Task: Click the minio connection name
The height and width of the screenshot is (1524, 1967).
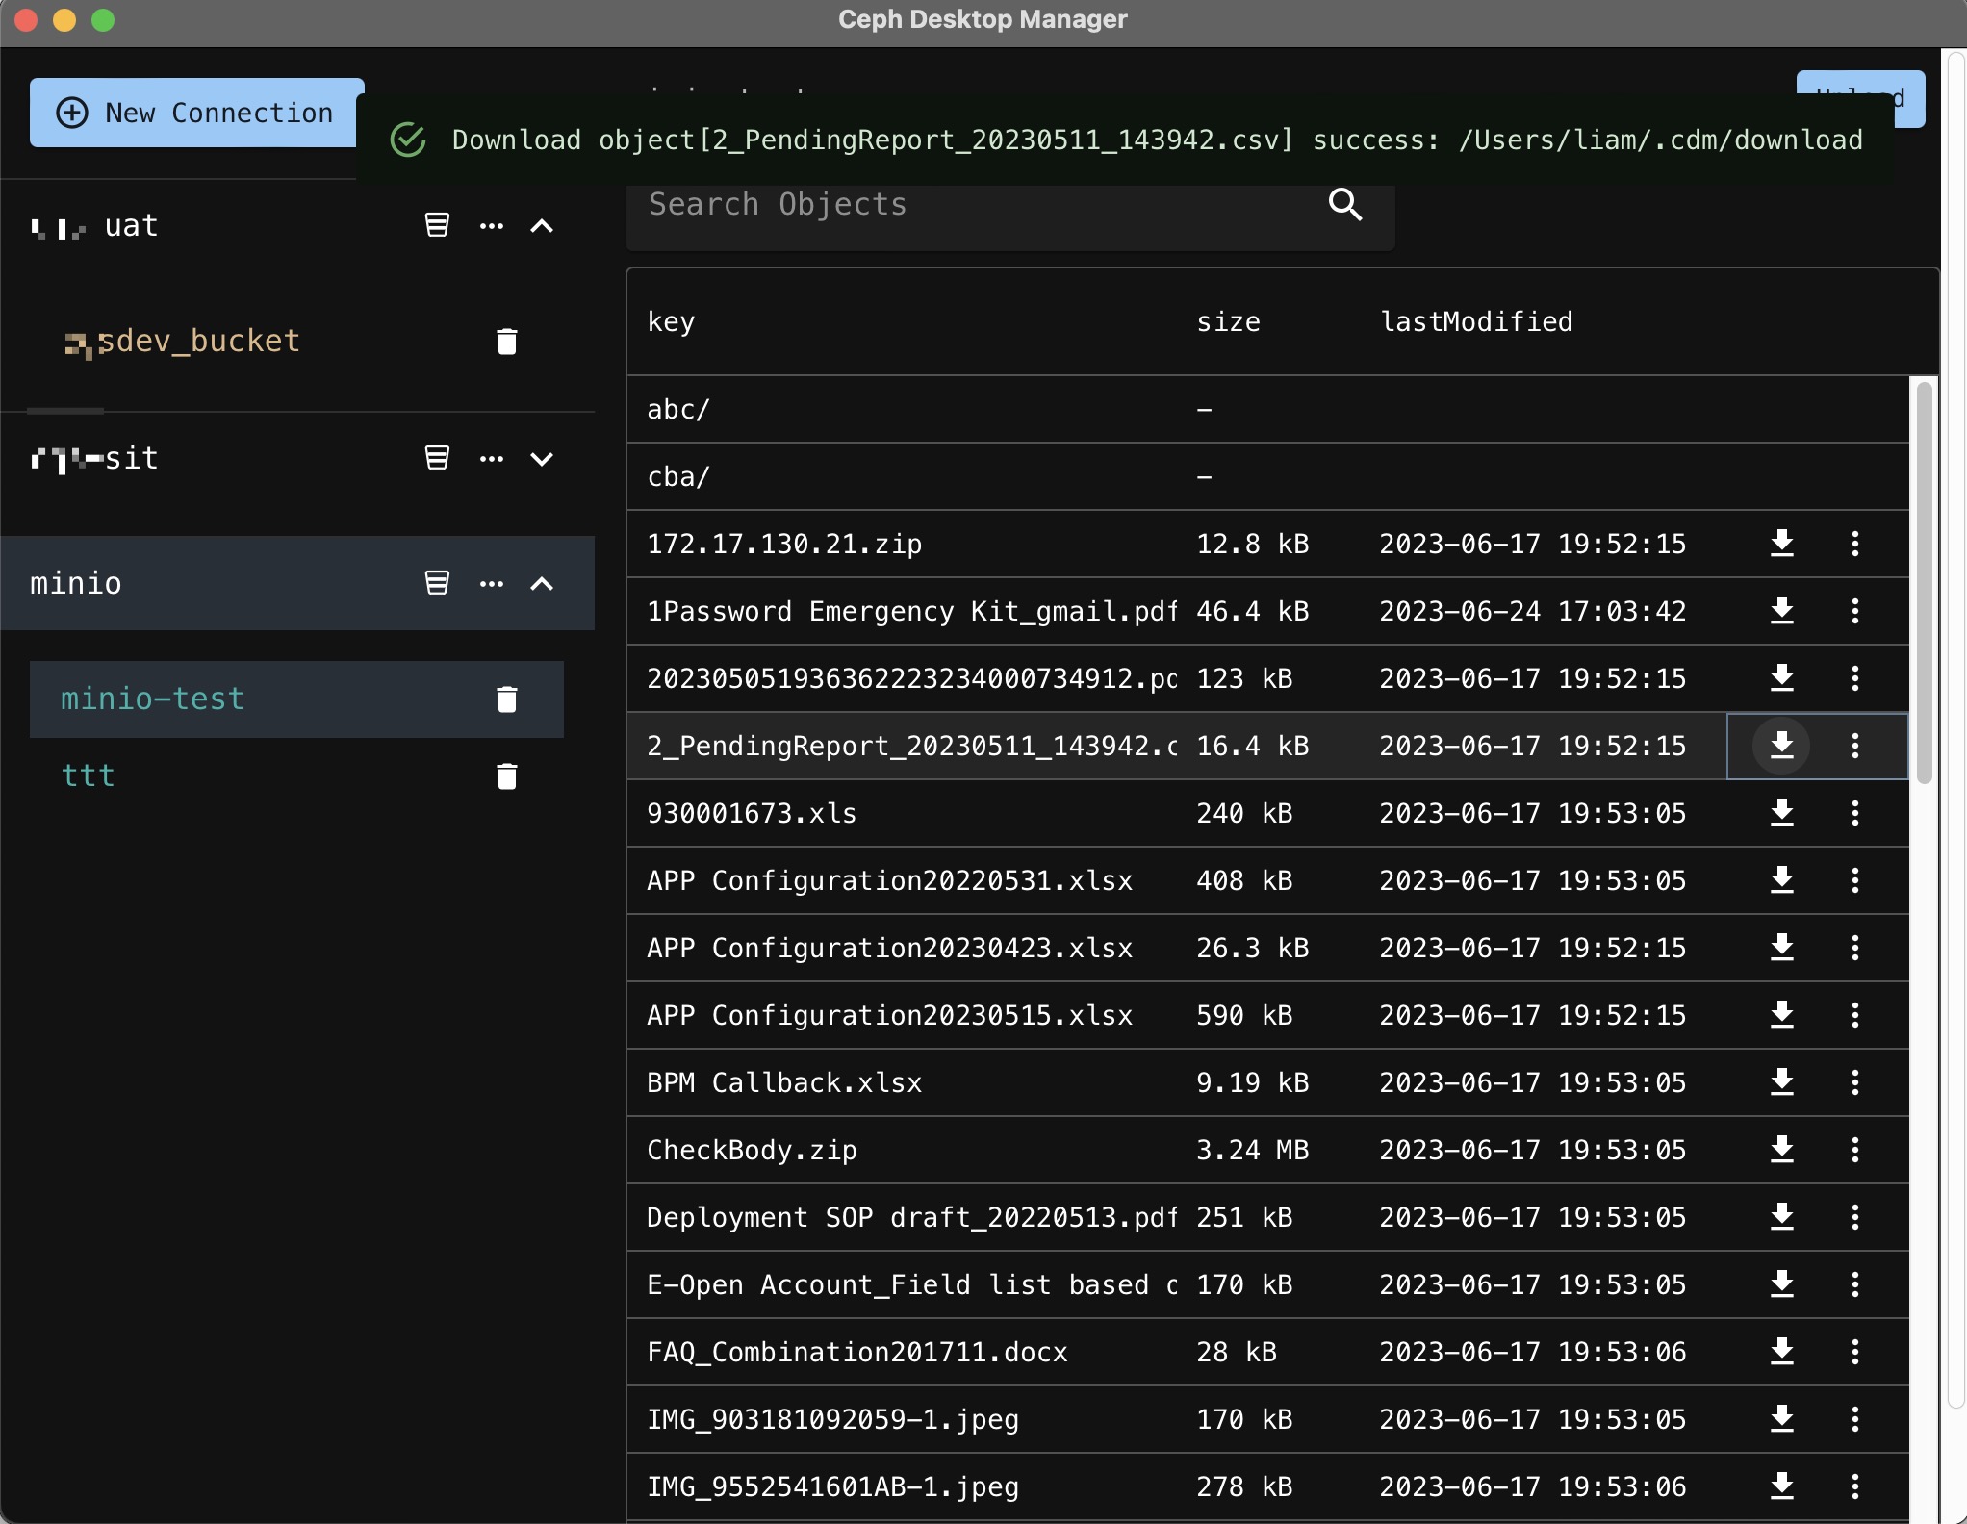Action: (x=76, y=584)
